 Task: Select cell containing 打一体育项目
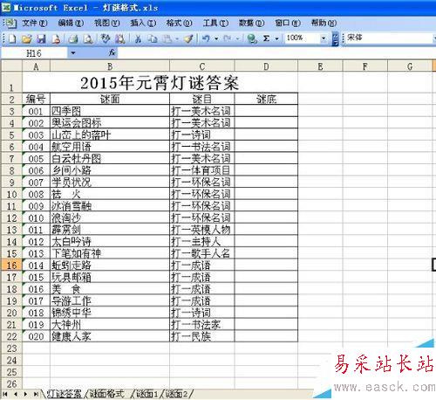[x=202, y=170]
